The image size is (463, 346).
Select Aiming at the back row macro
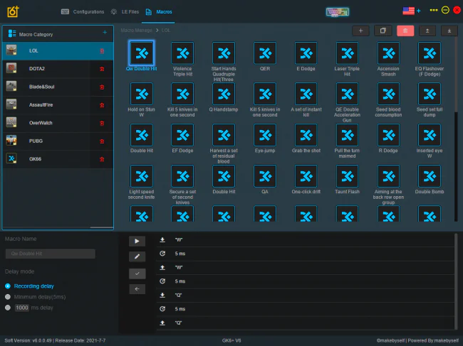tap(388, 176)
